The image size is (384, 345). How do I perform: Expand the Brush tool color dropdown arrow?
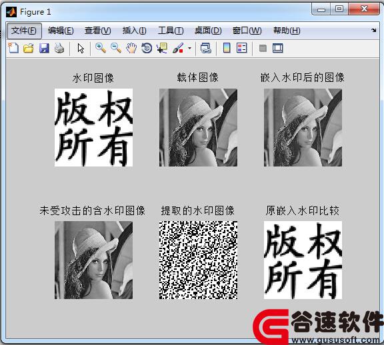(189, 48)
